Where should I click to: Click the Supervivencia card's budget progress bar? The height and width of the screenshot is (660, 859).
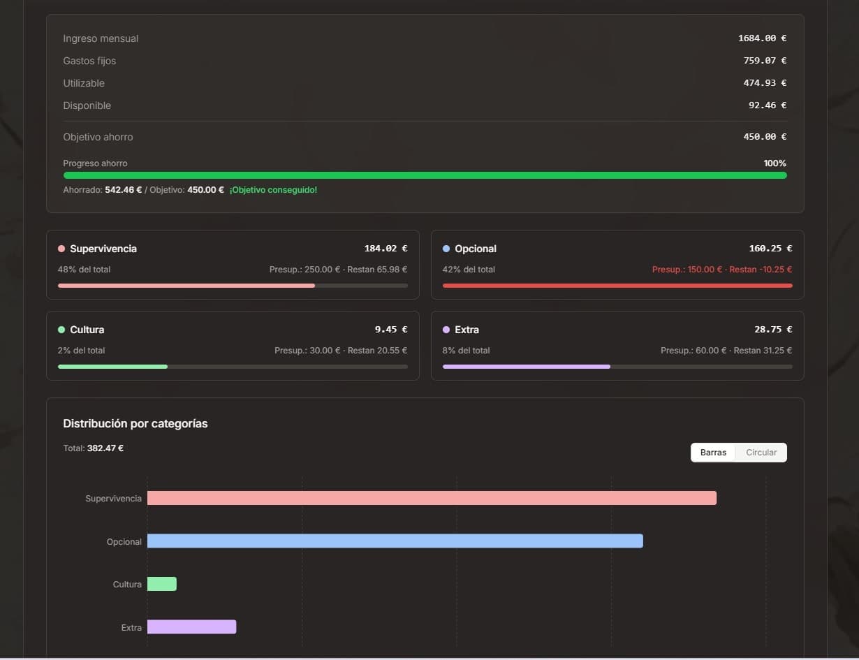(x=233, y=286)
